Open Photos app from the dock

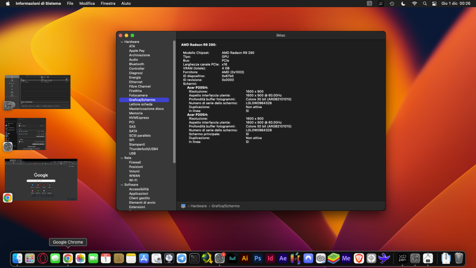80,258
